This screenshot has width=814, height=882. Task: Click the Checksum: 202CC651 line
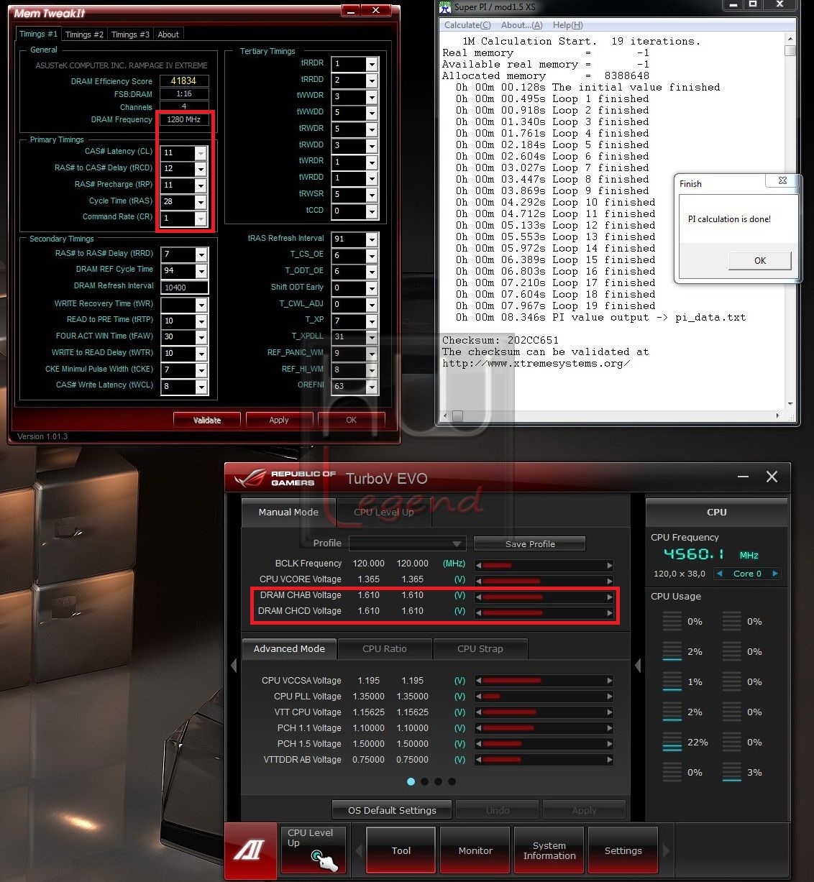[x=500, y=340]
